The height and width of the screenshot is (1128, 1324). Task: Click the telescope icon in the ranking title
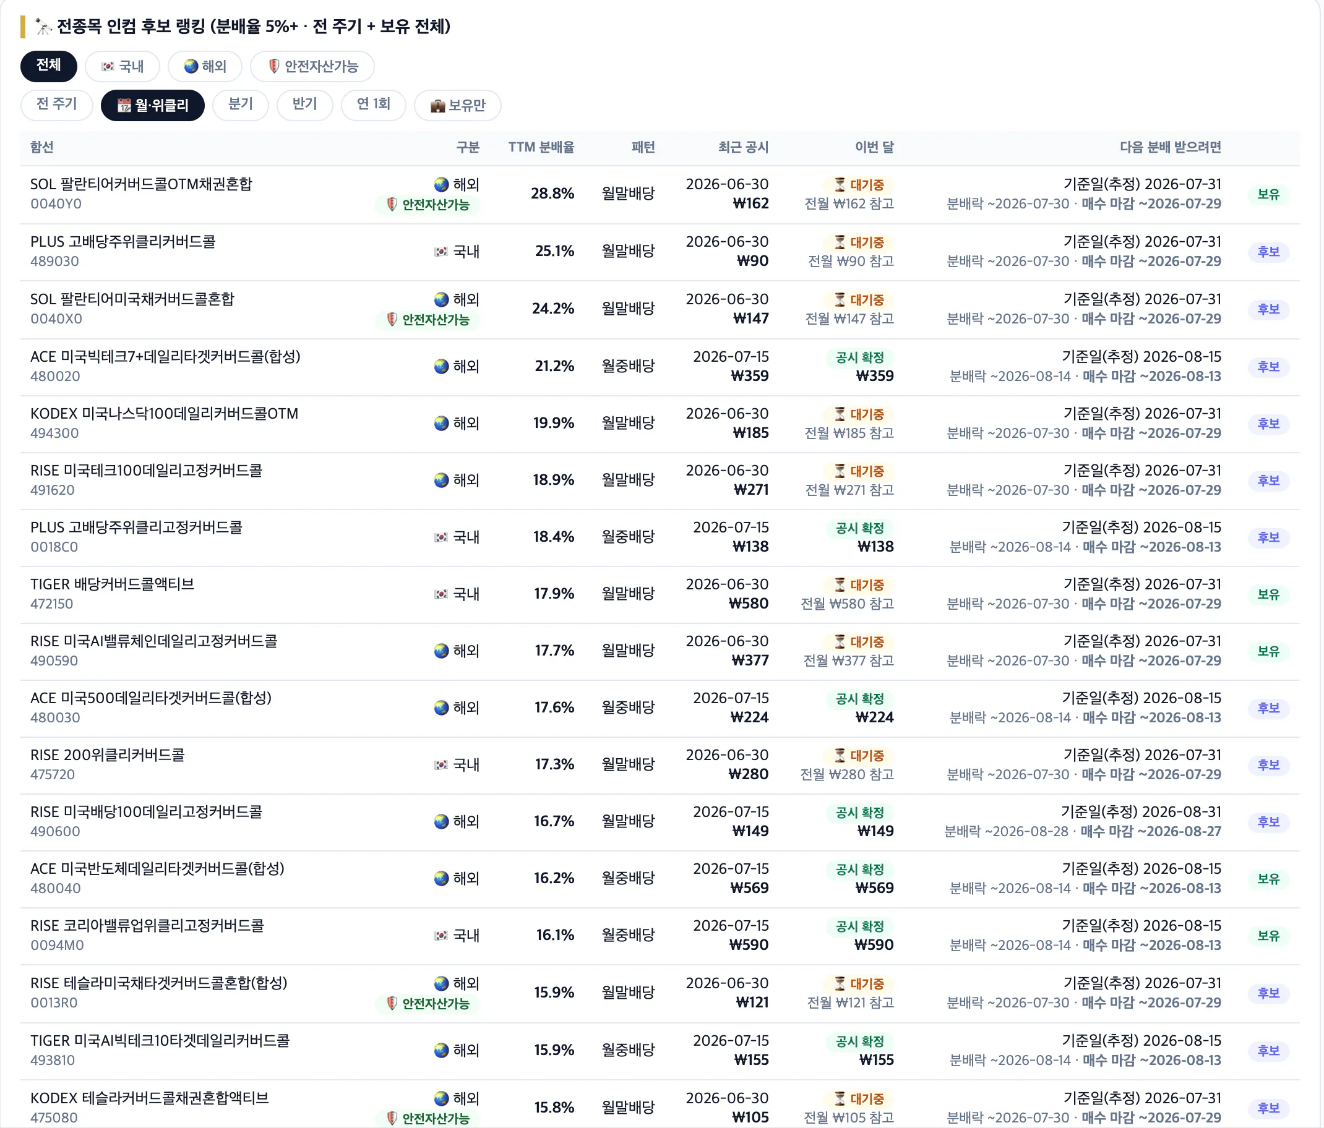(43, 26)
